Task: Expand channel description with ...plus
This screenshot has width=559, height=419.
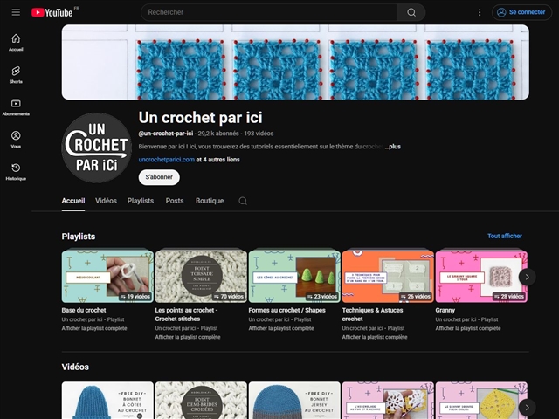Action: (392, 147)
